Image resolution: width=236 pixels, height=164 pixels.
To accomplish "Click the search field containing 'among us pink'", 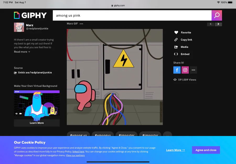I will (132, 15).
